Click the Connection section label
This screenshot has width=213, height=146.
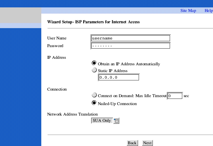(57, 89)
